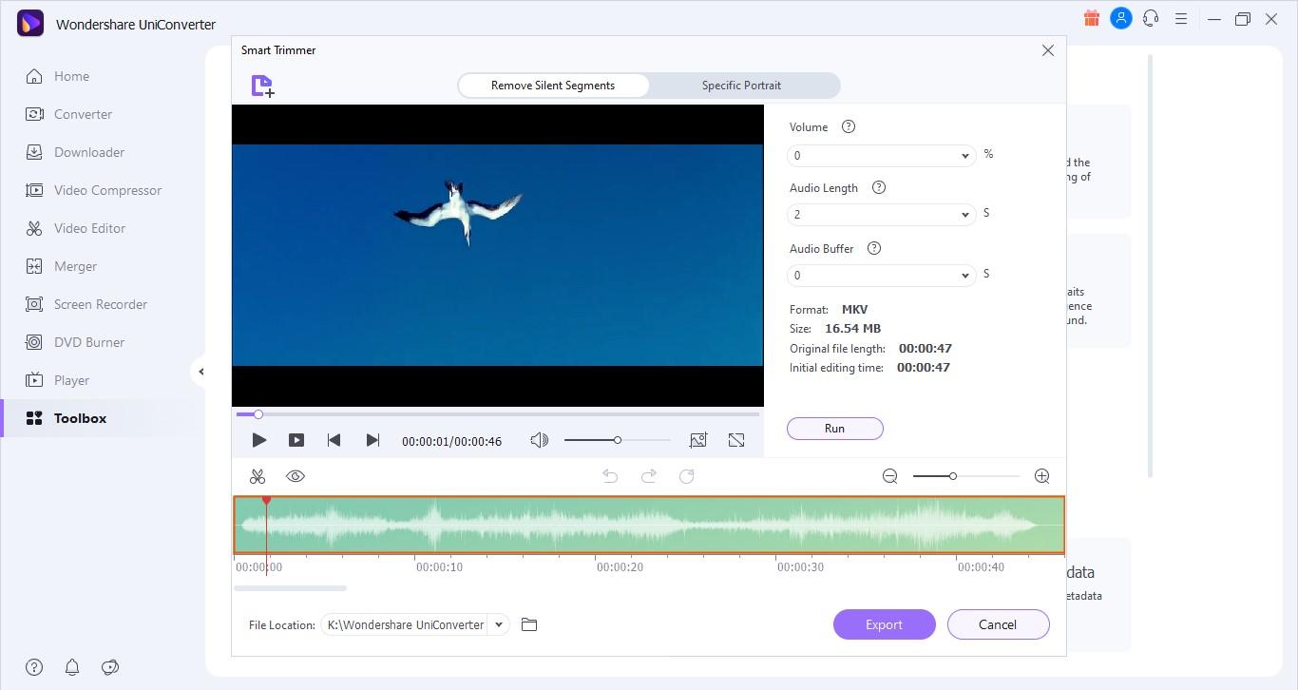Click the reset circular arrow icon
Screen dimensions: 1298x690
687,476
